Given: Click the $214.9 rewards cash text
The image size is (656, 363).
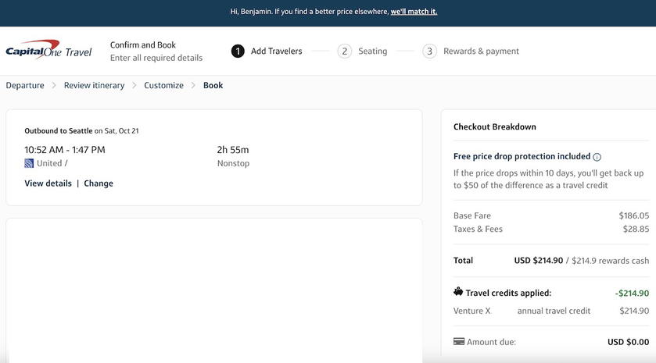Looking at the screenshot, I should point(611,260).
